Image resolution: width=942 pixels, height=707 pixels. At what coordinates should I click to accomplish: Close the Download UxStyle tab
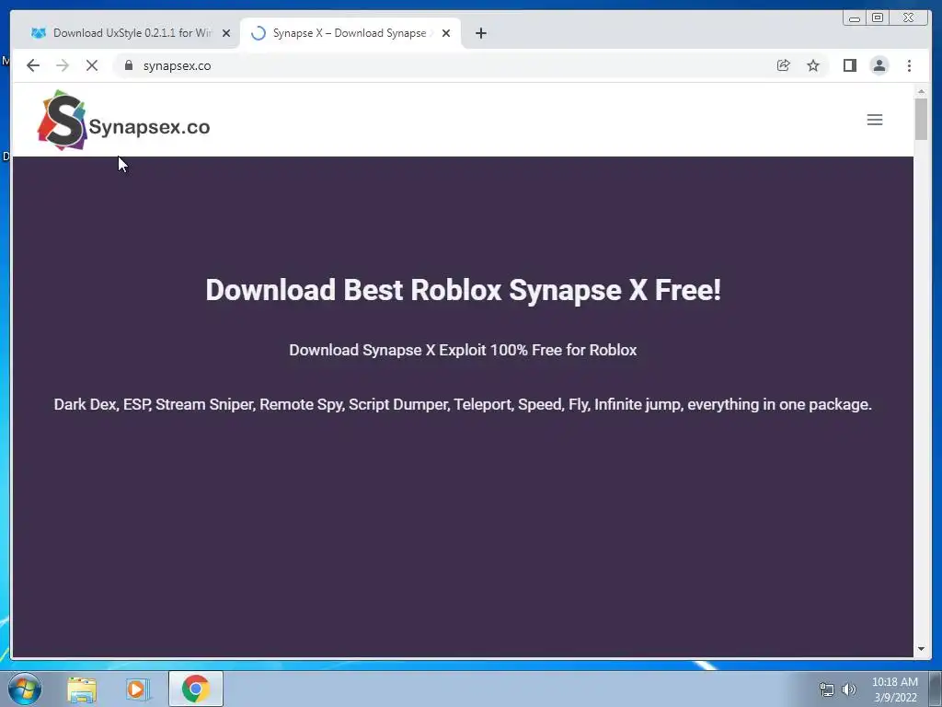coord(226,33)
